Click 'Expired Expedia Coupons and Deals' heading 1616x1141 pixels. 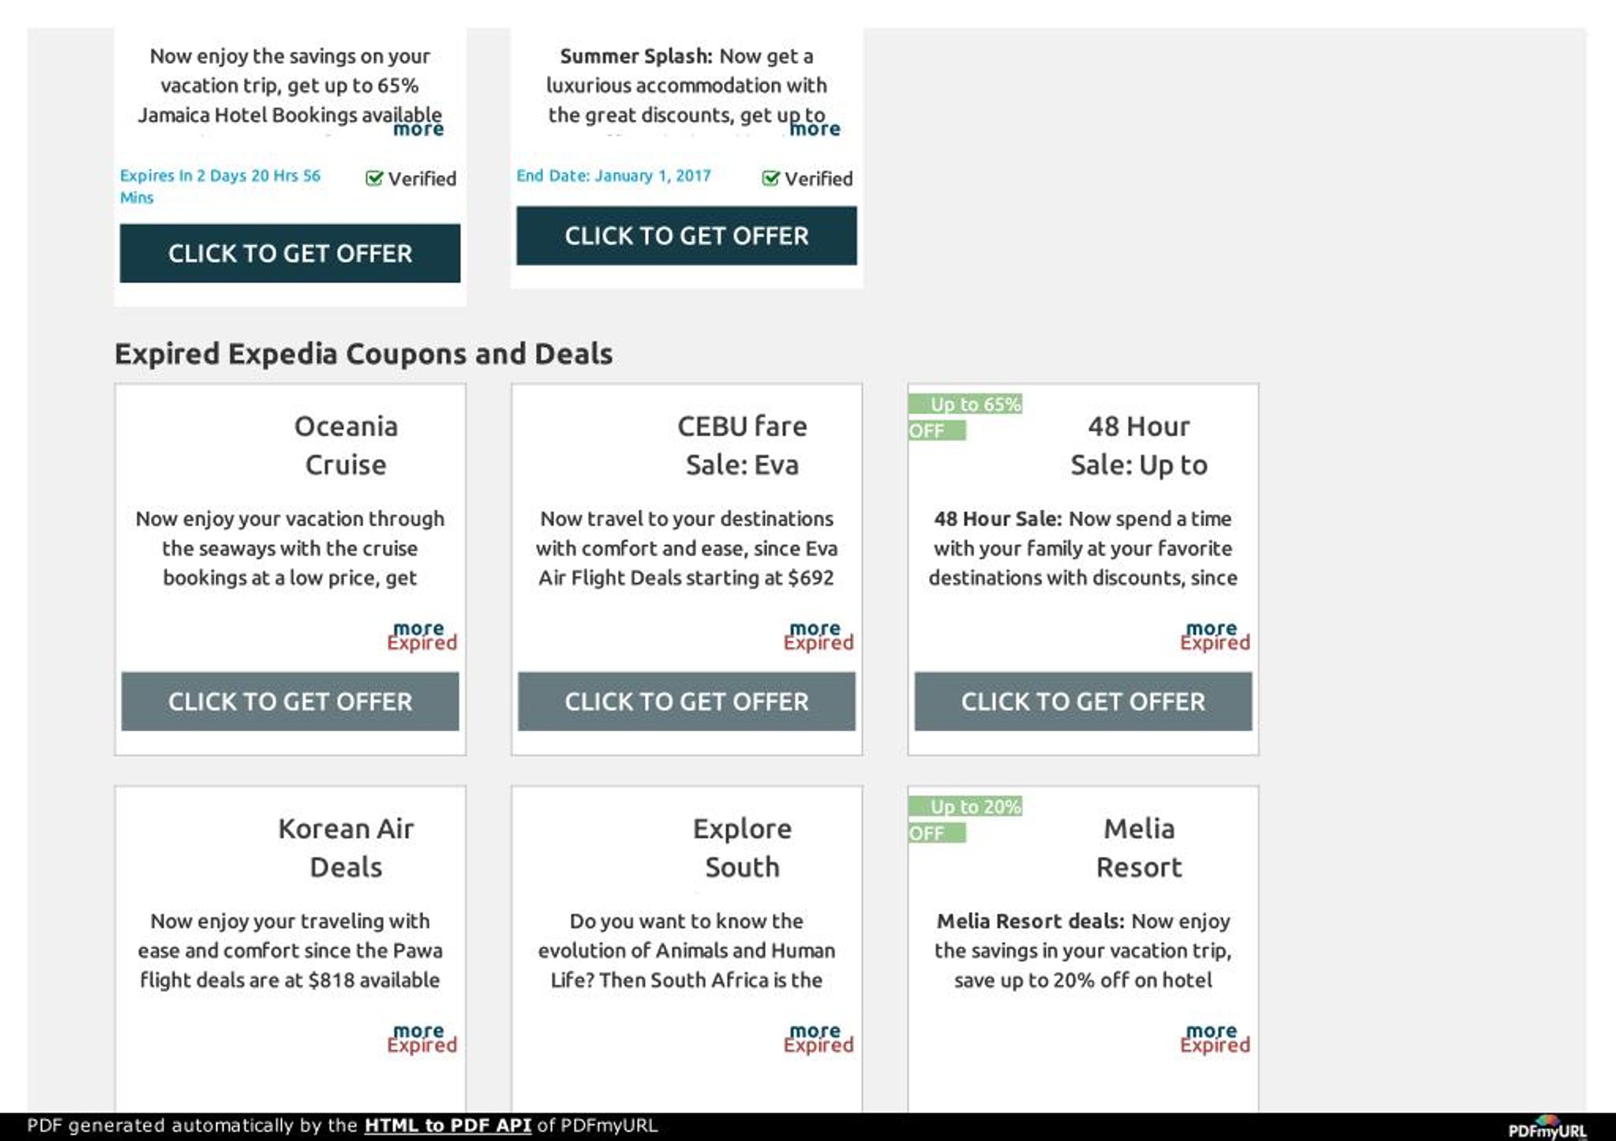coord(363,354)
